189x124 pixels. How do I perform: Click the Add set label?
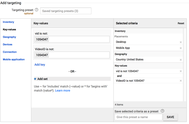pyautogui.click(x=43, y=79)
